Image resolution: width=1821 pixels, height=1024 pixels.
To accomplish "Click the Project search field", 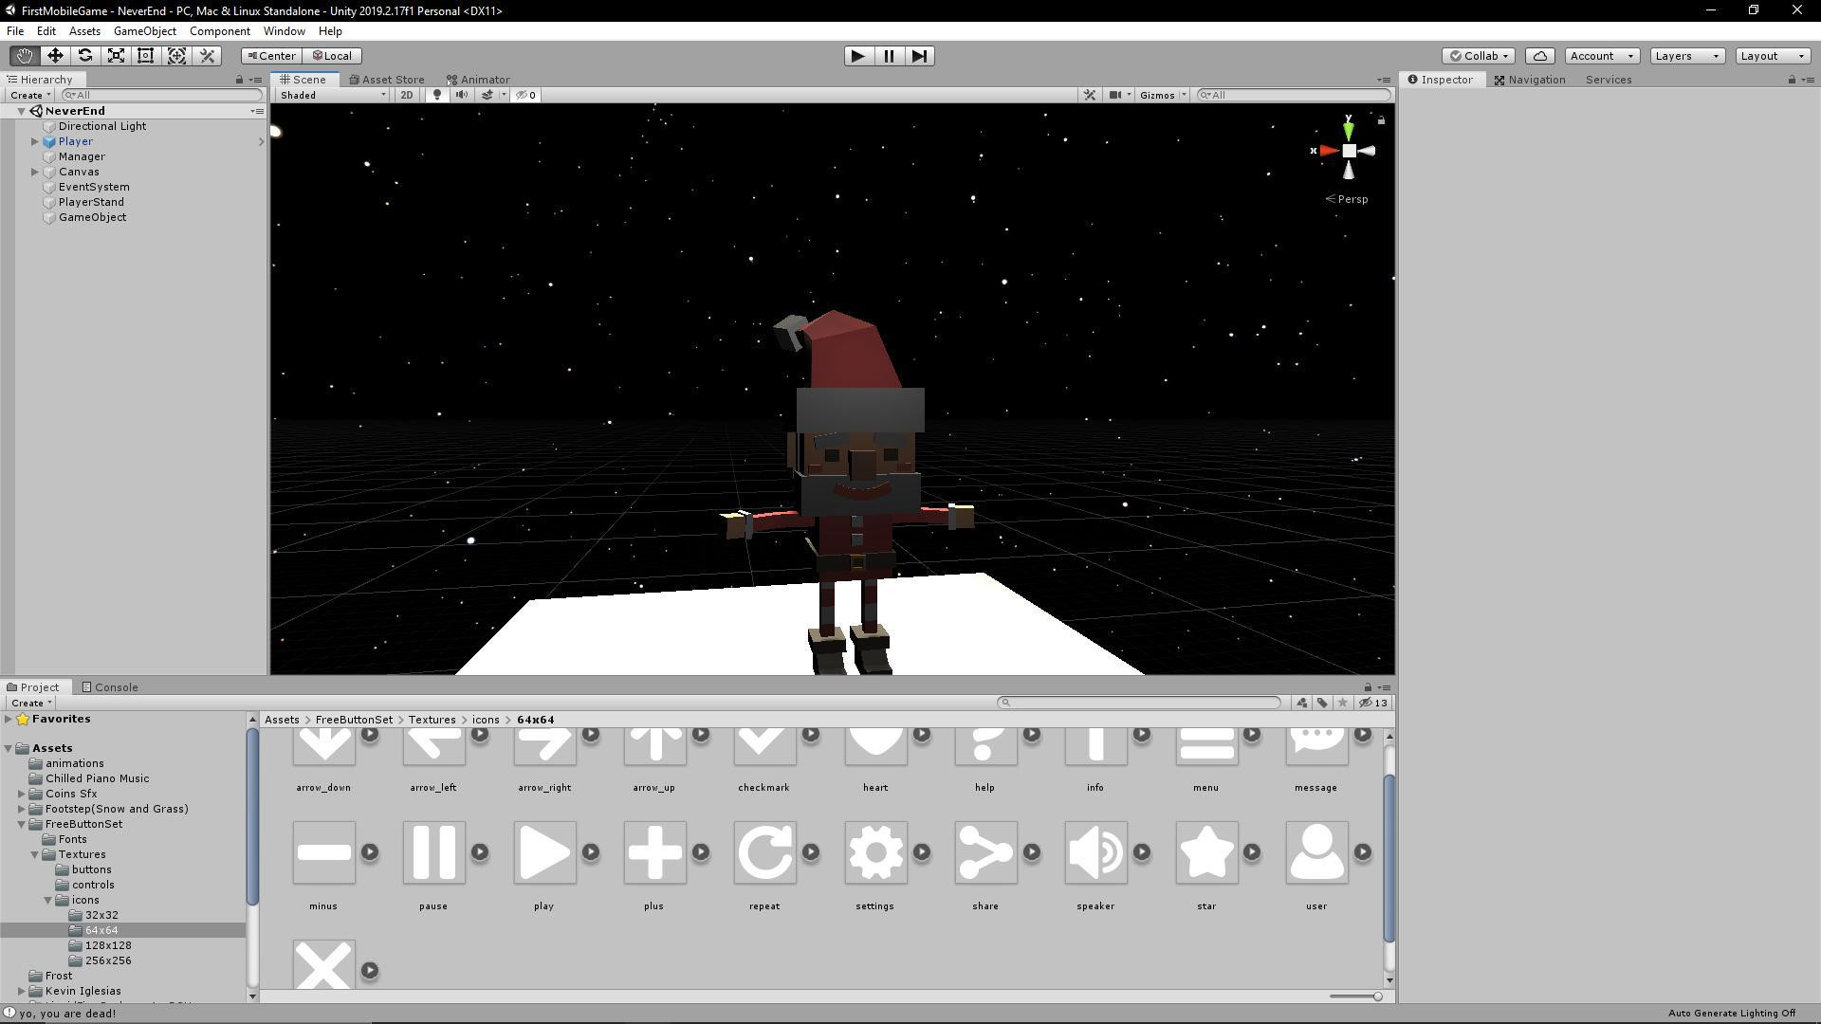I will [1139, 703].
